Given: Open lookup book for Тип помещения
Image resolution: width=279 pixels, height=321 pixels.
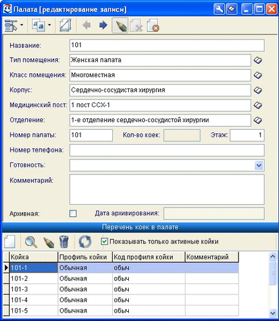Looking at the screenshot, I should [258, 60].
